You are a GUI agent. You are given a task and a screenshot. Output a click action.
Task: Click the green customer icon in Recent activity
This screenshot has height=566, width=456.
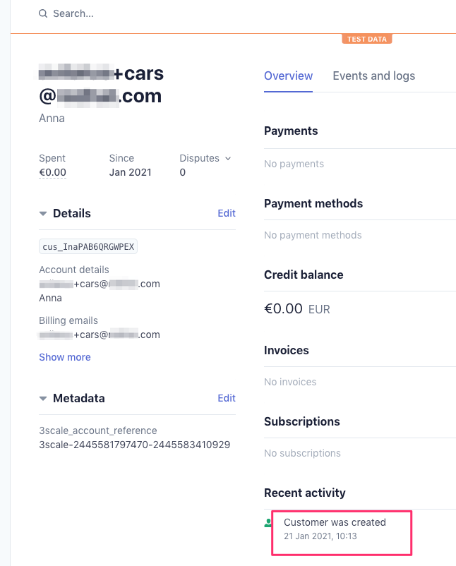click(x=268, y=523)
